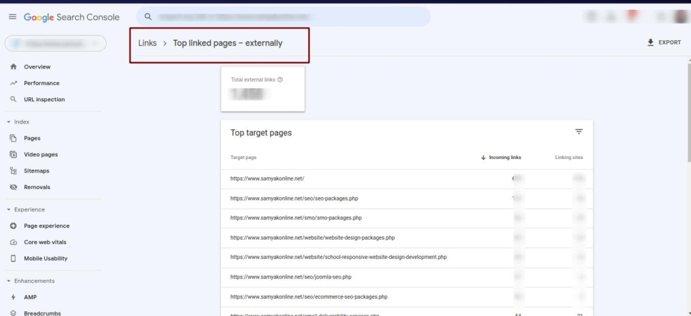
Task: Open the Core web vitals report
Action: [x=45, y=242]
